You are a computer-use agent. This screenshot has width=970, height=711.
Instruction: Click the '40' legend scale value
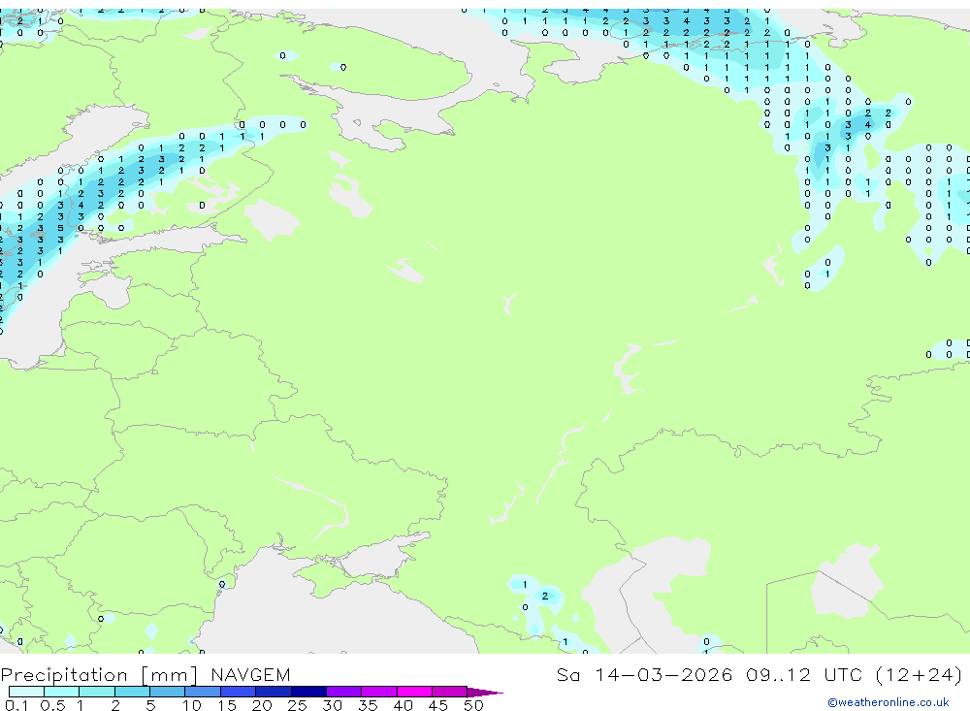[404, 705]
